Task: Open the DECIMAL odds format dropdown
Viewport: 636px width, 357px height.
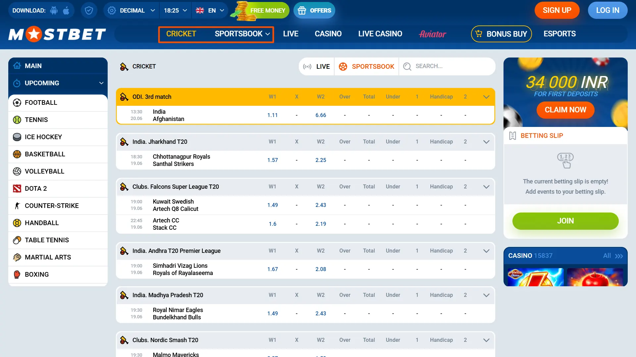Action: pos(132,11)
